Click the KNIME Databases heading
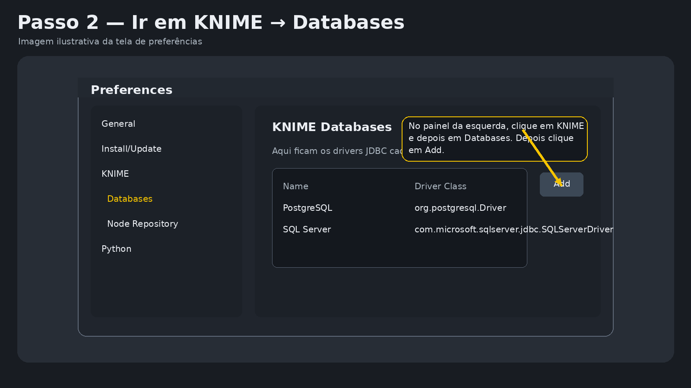The width and height of the screenshot is (691, 388). 332,127
